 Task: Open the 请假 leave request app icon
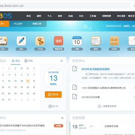click(58, 41)
